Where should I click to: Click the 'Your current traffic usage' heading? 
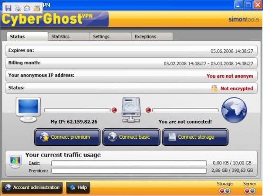[x=63, y=155]
